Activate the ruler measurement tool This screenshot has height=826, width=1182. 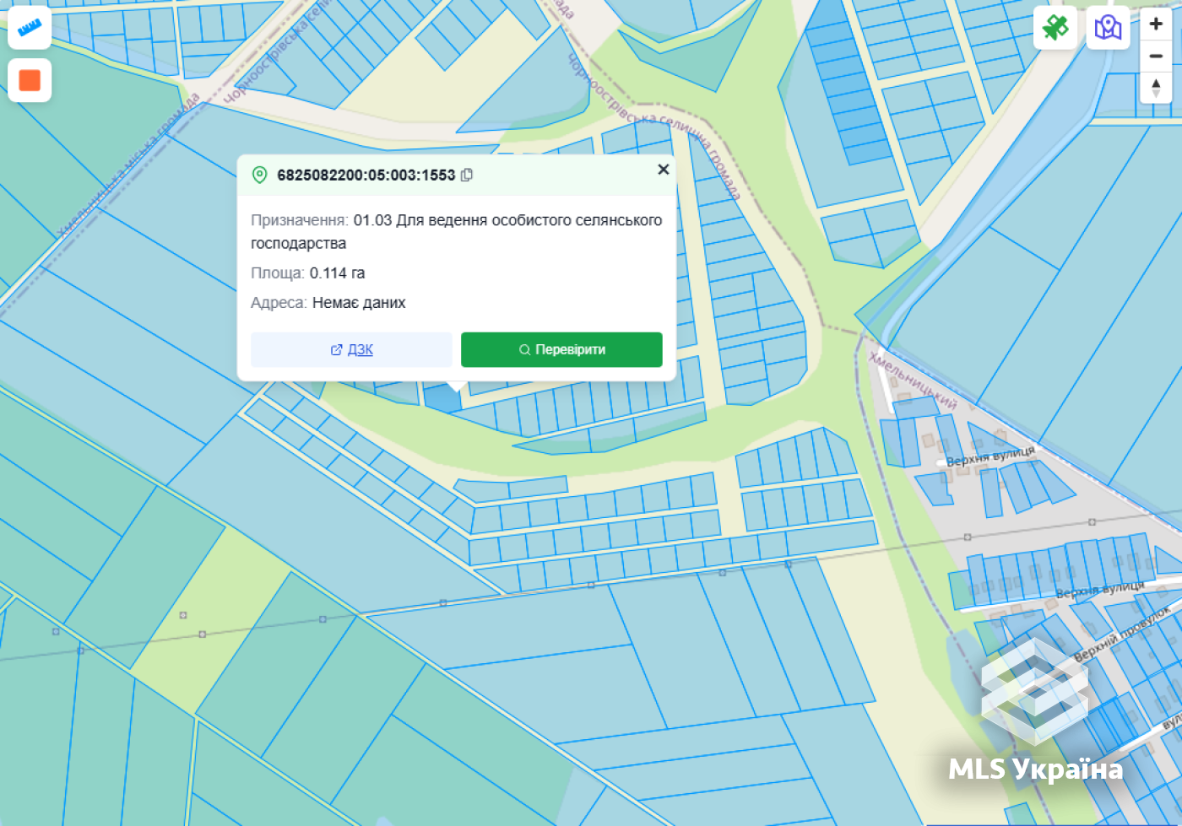click(30, 27)
